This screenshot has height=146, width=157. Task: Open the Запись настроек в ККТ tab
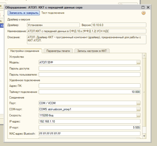point(92,51)
